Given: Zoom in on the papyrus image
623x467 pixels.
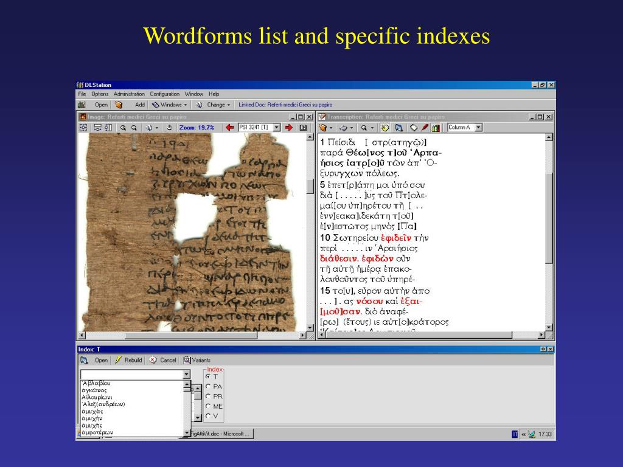Looking at the screenshot, I should click(x=123, y=128).
